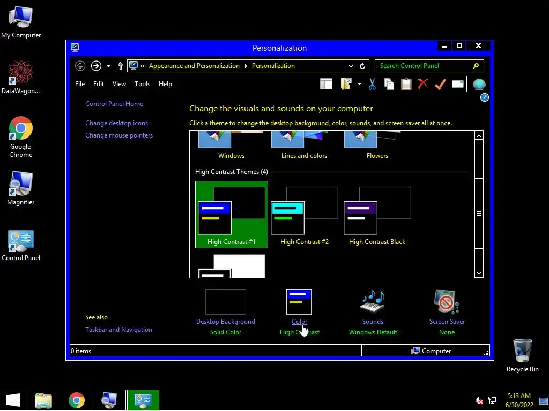Expand the folder options toolbar dropdown
The width and height of the screenshot is (549, 411).
coord(359,84)
